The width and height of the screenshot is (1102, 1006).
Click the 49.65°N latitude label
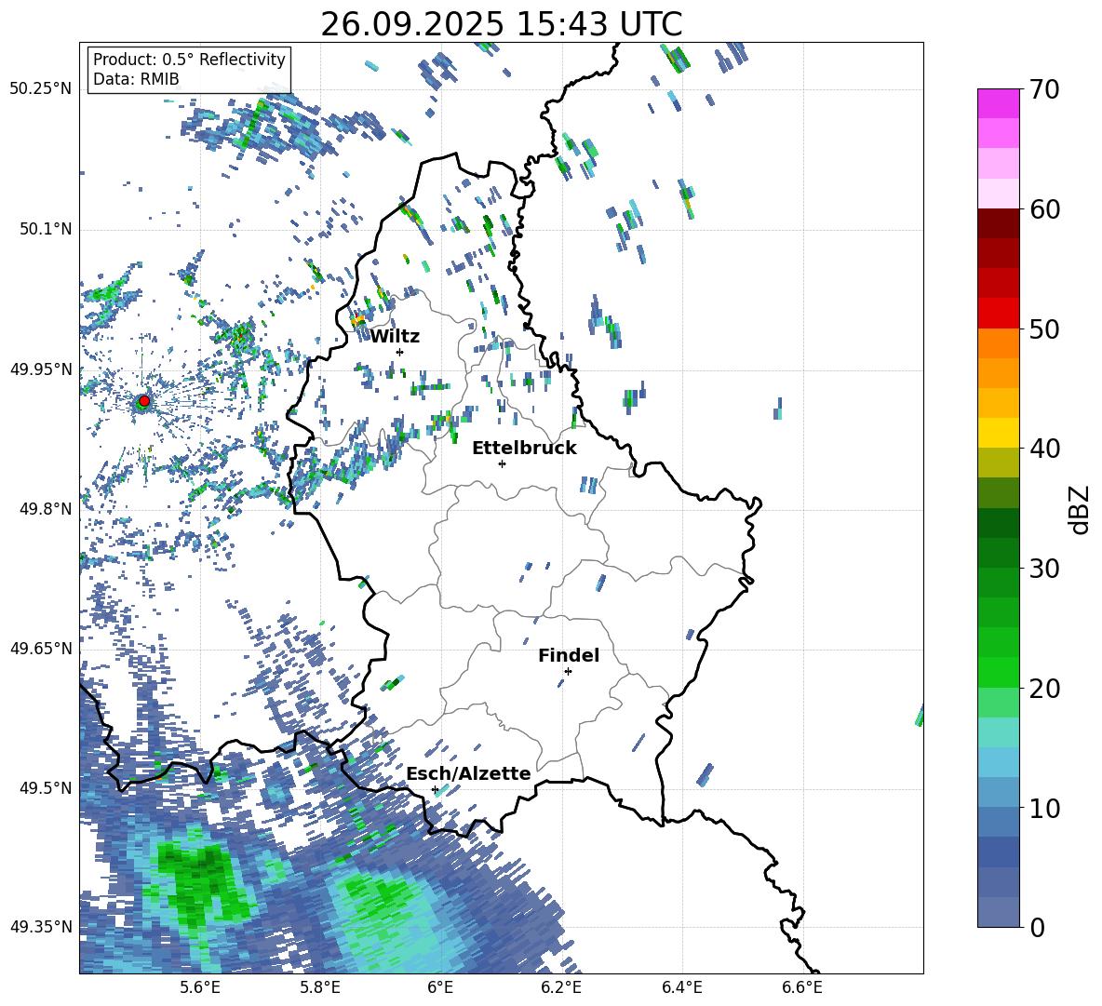click(41, 648)
